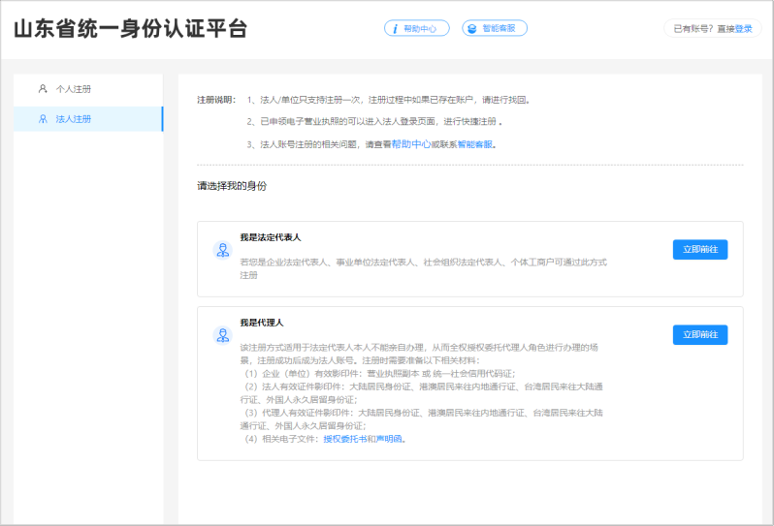Click the person icon beside 法人注册
The image size is (774, 526).
click(43, 119)
